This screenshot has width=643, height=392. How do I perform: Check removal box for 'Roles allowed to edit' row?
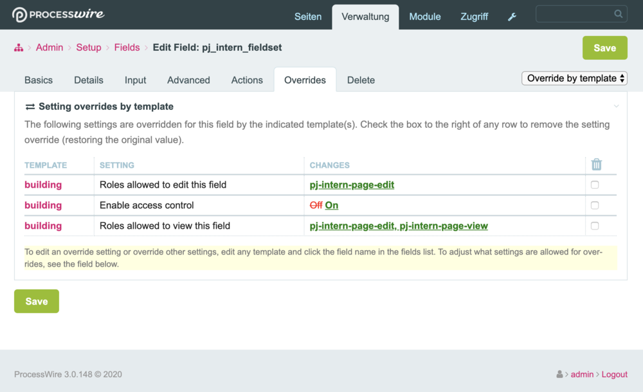click(595, 185)
